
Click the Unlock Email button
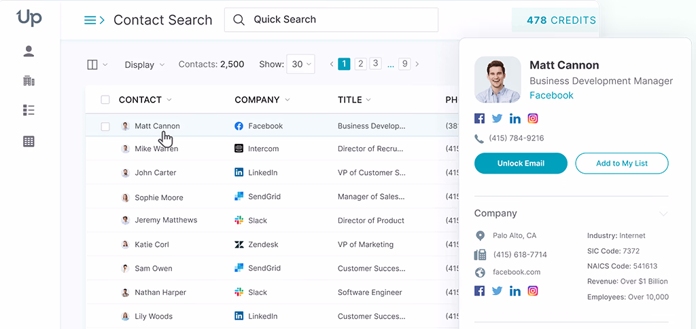[x=521, y=163]
